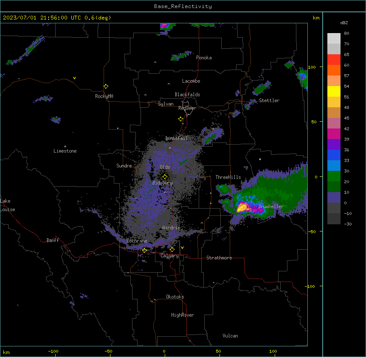Click the Blackfalds city label
The width and height of the screenshot is (366, 357).
click(187, 95)
